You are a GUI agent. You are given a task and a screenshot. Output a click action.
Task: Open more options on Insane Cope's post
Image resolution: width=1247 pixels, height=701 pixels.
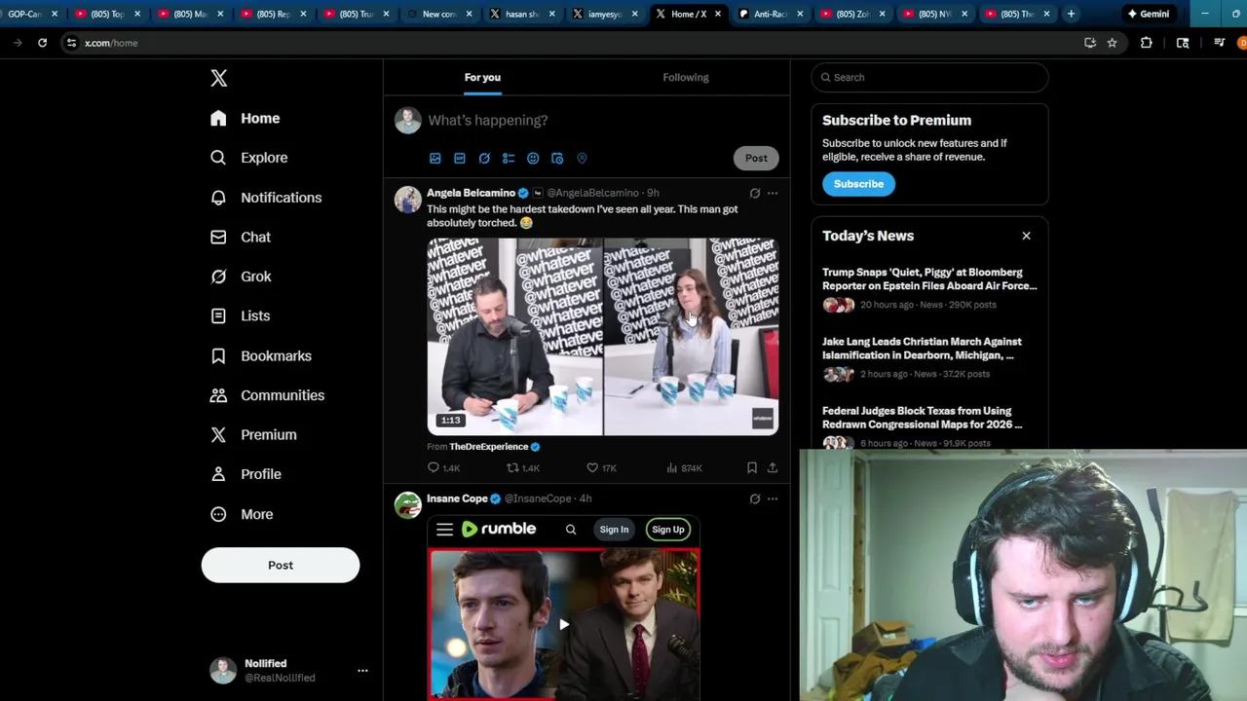coord(773,498)
